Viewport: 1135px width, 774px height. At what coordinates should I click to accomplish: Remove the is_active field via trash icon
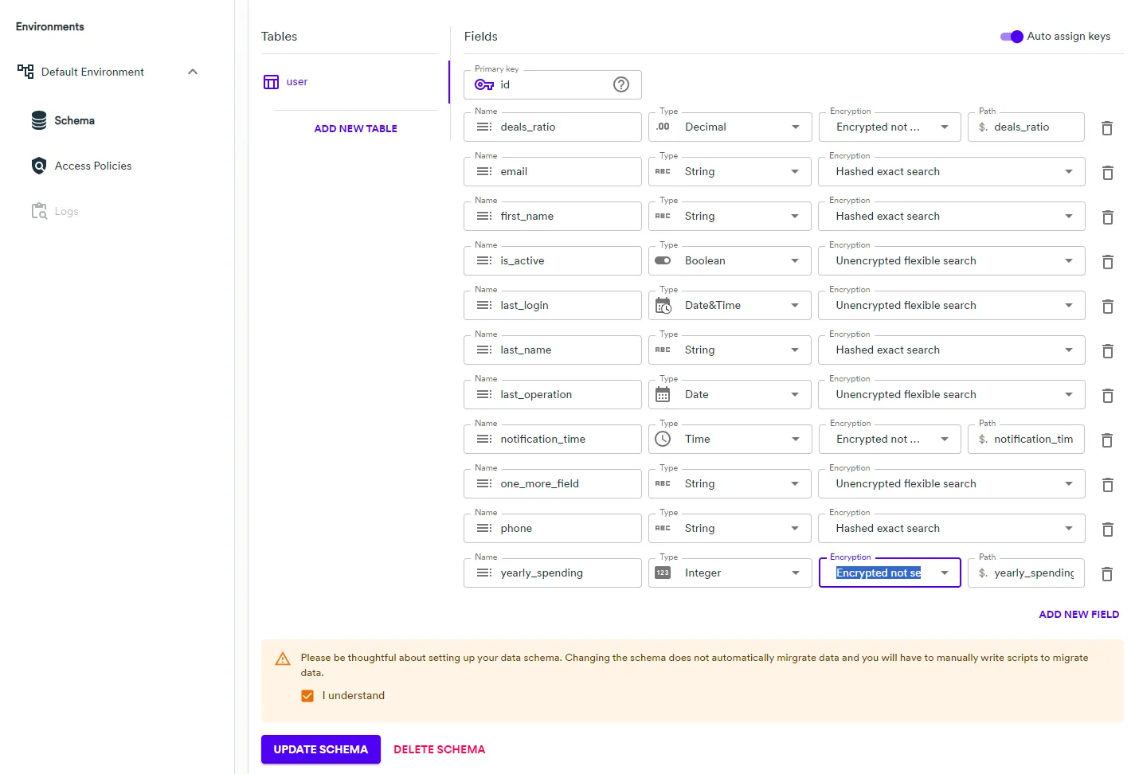tap(1106, 262)
